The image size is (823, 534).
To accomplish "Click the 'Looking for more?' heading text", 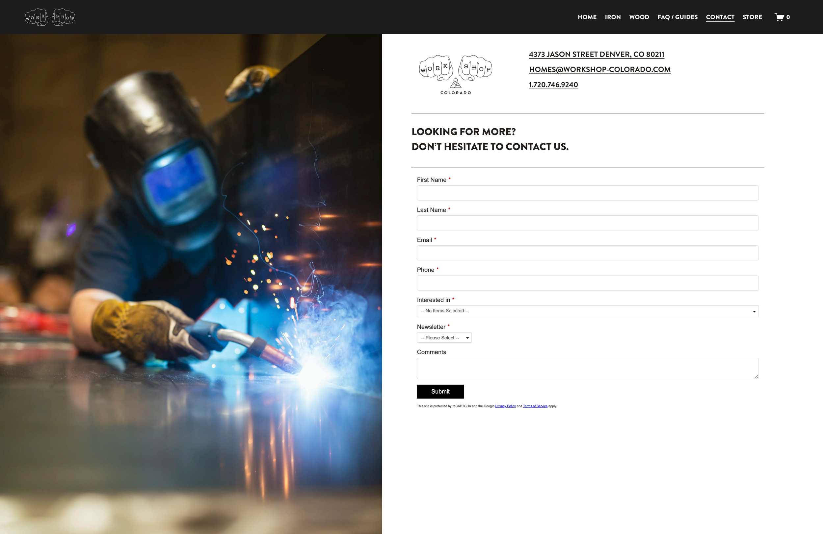I will pyautogui.click(x=464, y=132).
